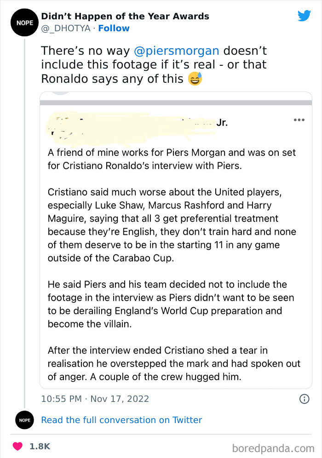
Task: Open the three-dot menu on the quoted tweet
Action: pyautogui.click(x=299, y=120)
